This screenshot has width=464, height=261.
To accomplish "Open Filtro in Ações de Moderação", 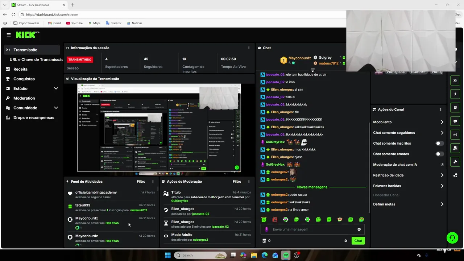I will point(237,182).
